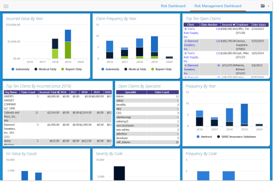Sort by Incurred Total column header
The image size is (274, 182).
pyautogui.click(x=49, y=92)
